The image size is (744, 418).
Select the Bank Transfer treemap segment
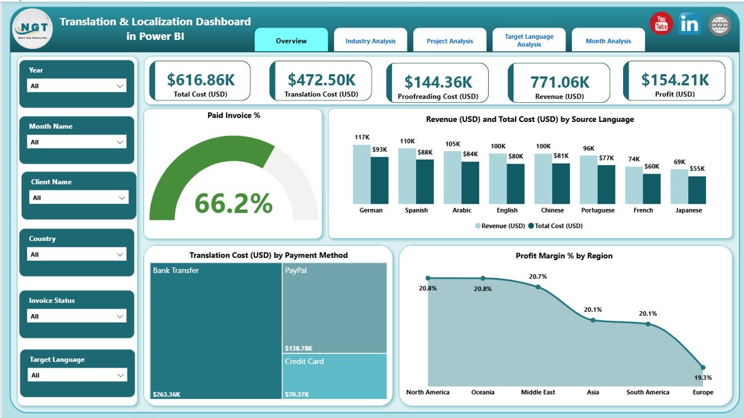[x=215, y=331]
